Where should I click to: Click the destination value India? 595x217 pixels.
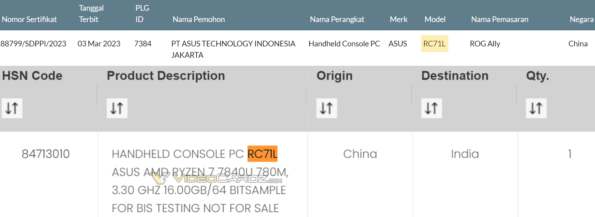[464, 154]
